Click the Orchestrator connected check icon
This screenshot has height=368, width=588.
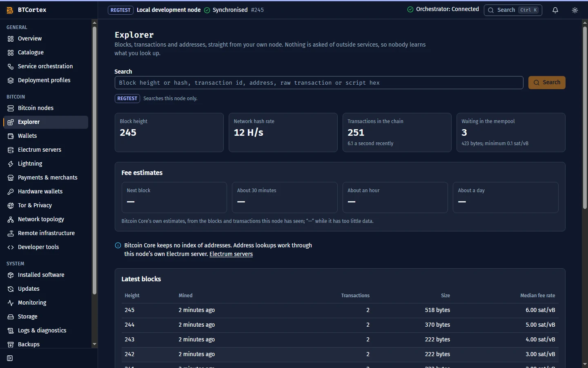click(410, 9)
